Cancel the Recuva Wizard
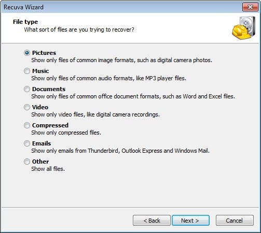This screenshot has width=261, height=233. tap(235, 221)
